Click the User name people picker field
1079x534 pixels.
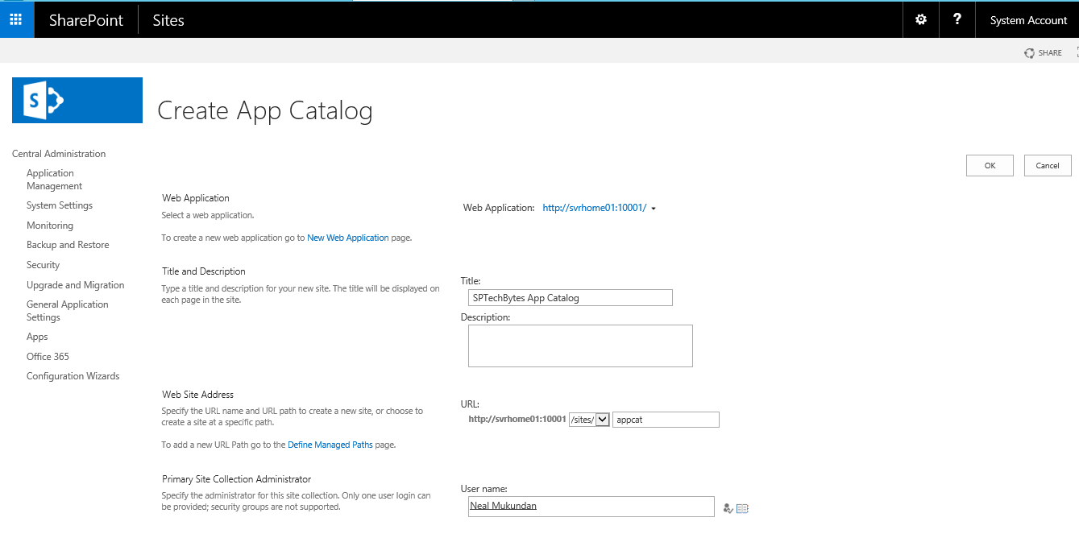591,507
